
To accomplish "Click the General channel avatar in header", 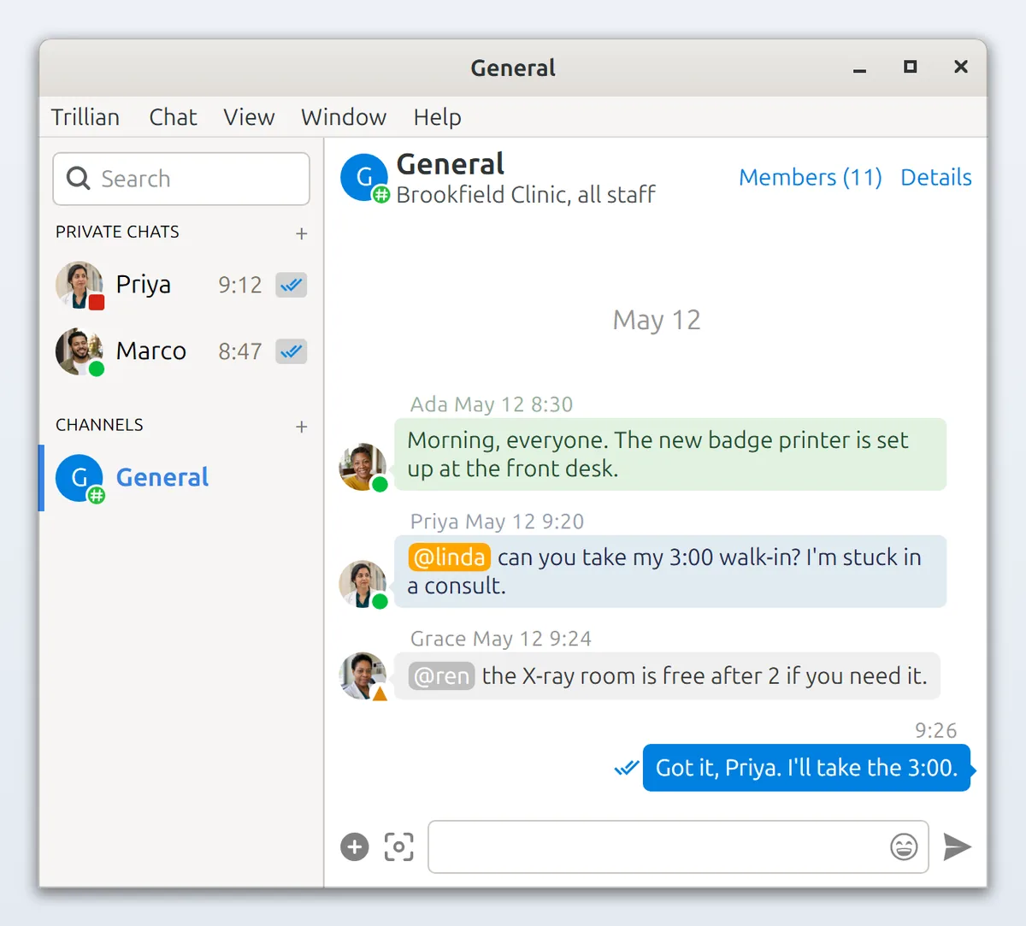I will pos(365,178).
